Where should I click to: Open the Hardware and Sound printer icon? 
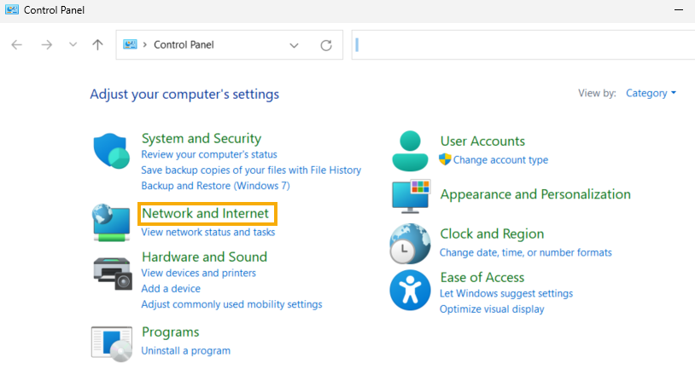pyautogui.click(x=113, y=274)
